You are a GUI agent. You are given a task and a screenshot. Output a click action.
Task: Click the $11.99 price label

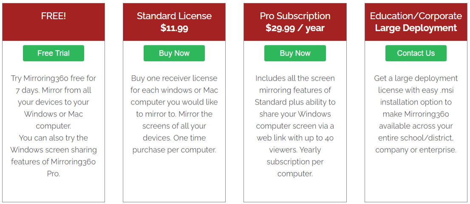coord(174,28)
